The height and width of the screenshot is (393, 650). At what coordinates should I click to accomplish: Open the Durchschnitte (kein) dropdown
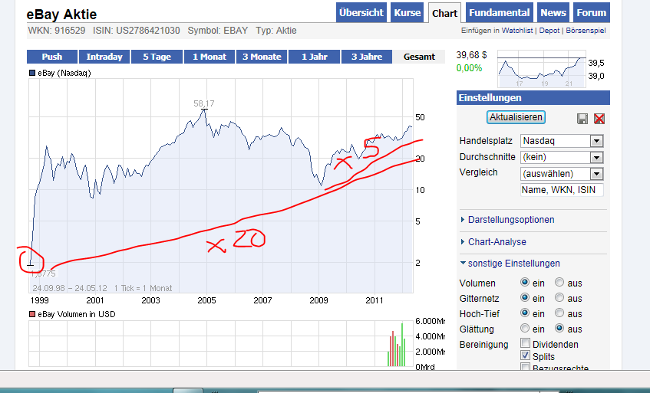tap(562, 157)
